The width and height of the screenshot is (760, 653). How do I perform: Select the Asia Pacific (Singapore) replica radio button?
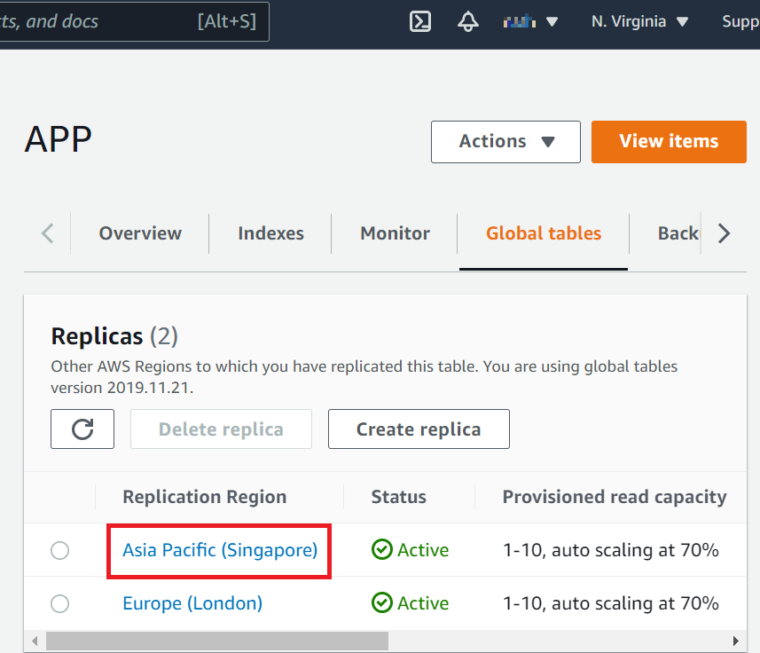[x=59, y=551]
